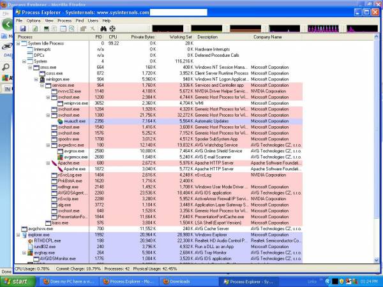The width and height of the screenshot is (383, 287).
Task: Click the Process Explorer title bar icon
Action: click(x=18, y=12)
